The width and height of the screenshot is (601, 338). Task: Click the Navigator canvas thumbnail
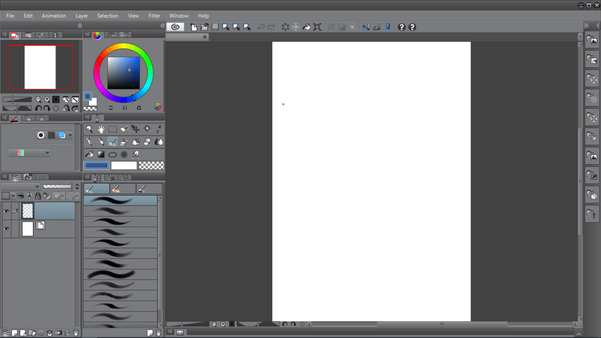[40, 67]
